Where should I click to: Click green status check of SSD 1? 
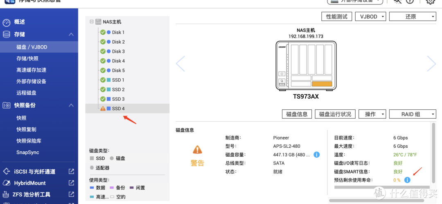click(x=103, y=80)
